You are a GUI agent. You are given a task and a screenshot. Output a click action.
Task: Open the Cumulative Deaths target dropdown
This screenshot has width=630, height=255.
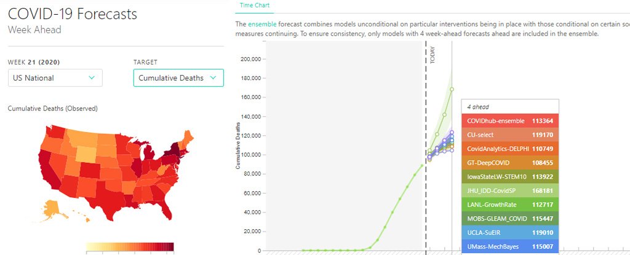point(178,78)
